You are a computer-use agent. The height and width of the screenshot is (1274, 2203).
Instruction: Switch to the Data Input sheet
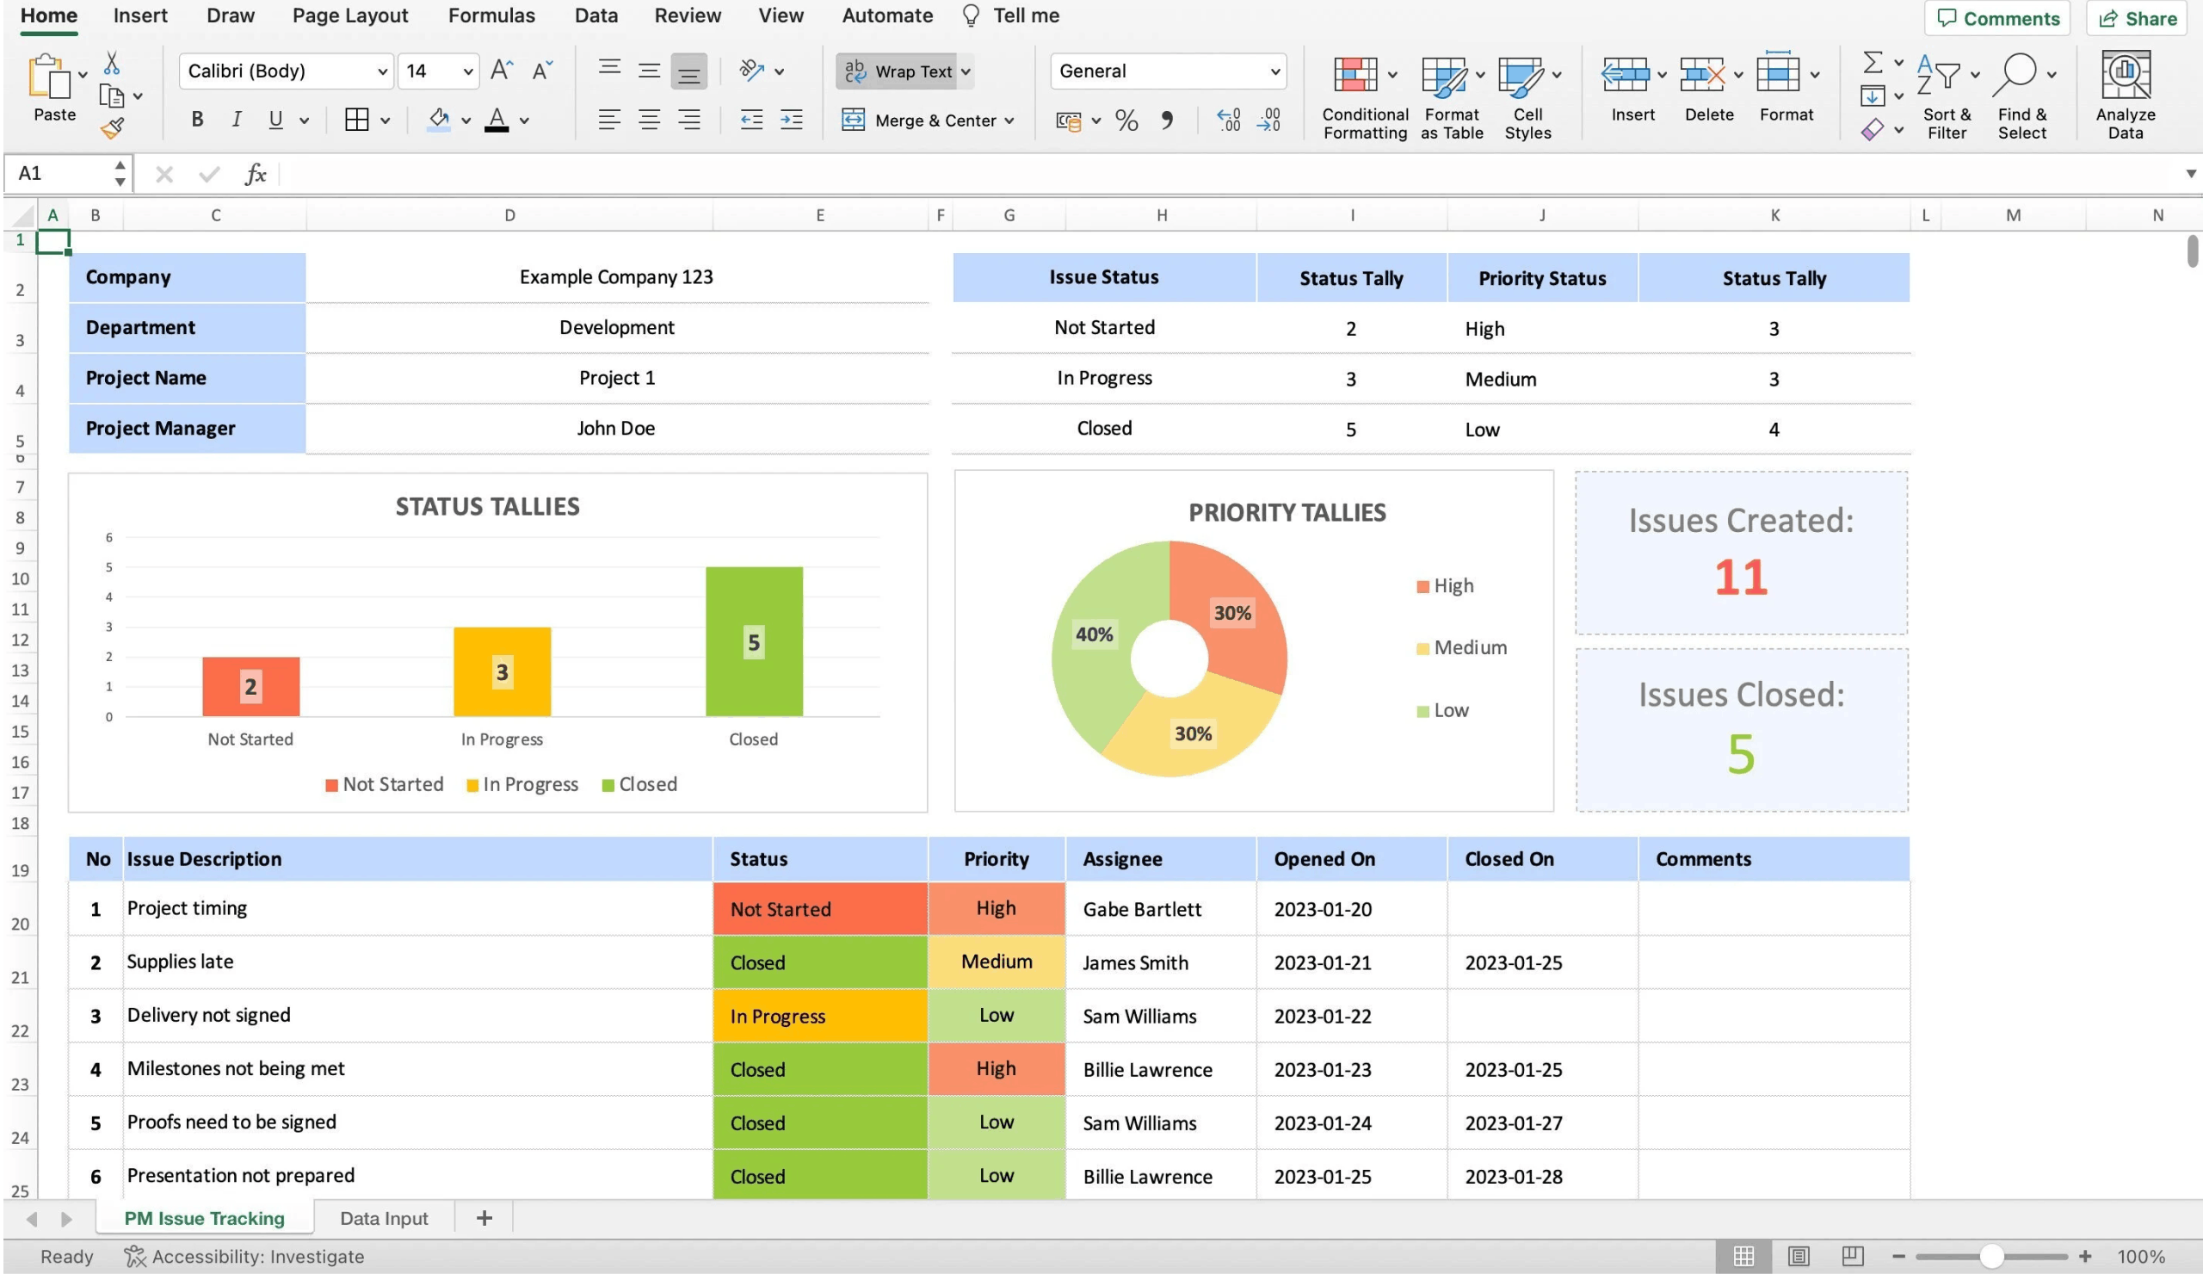[x=383, y=1218]
